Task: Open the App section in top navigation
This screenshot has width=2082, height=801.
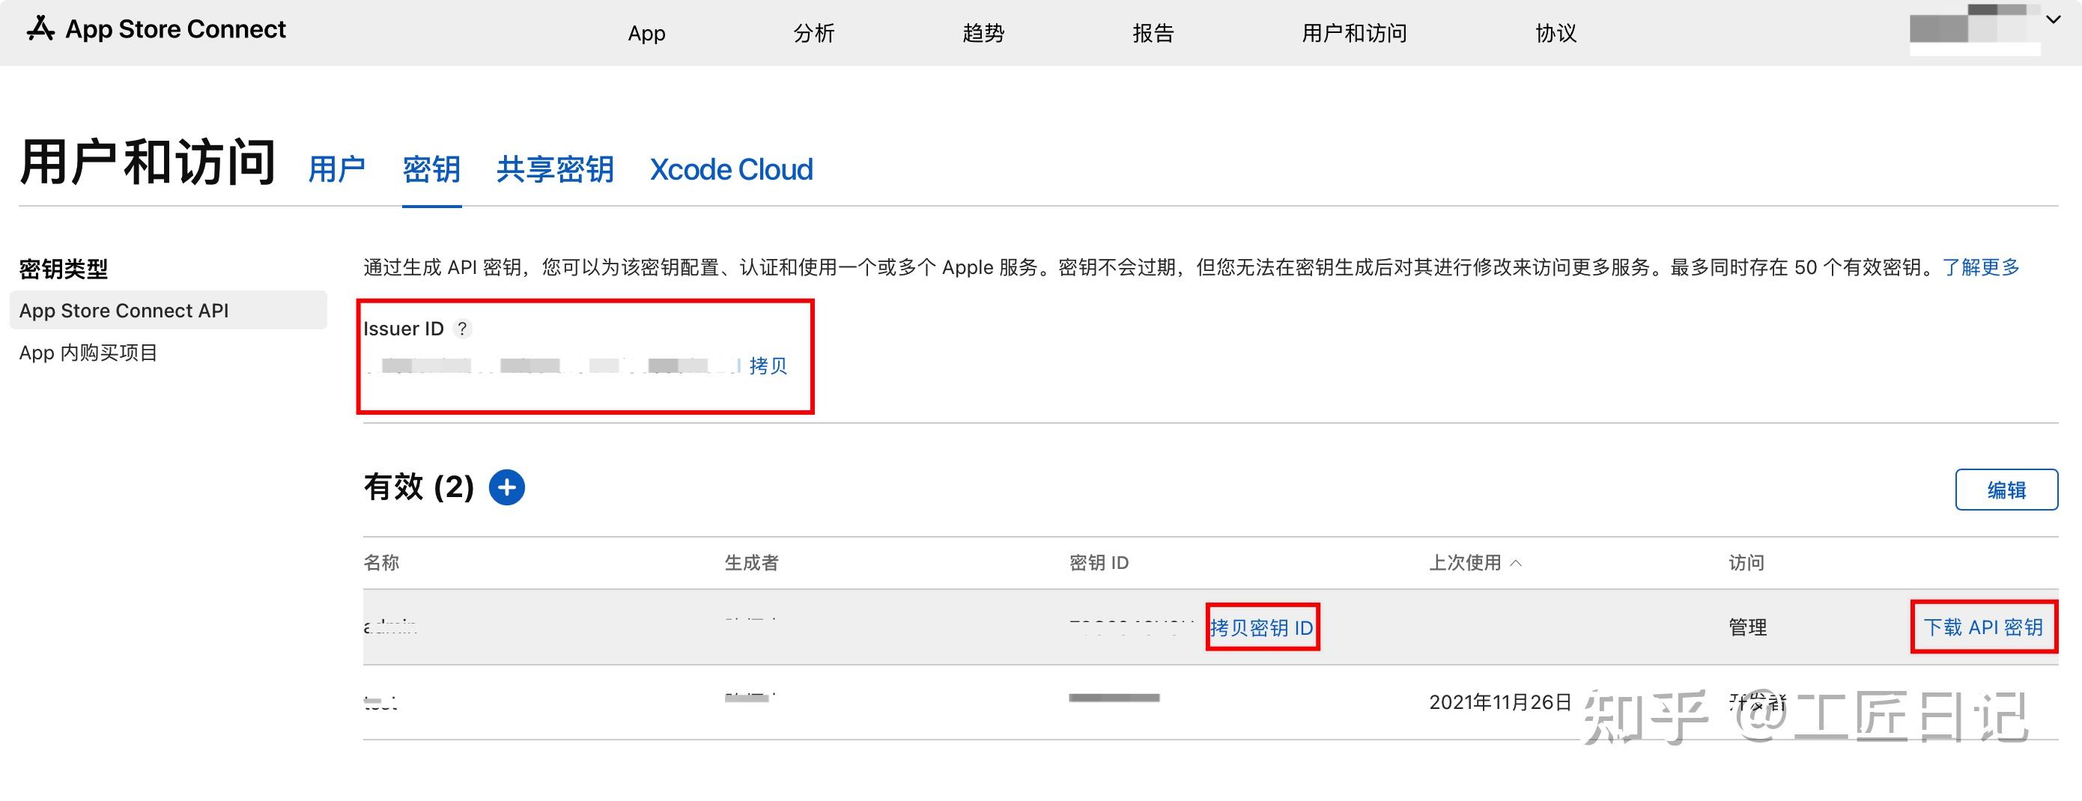Action: point(646,33)
